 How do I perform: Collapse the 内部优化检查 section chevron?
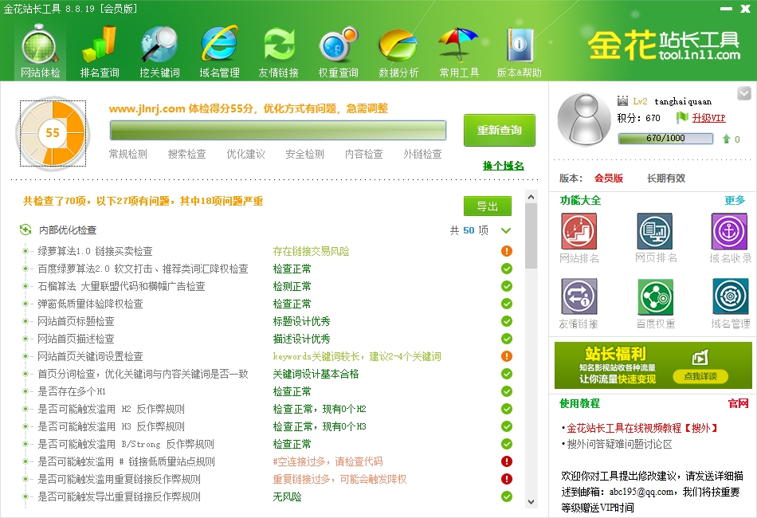pos(506,230)
